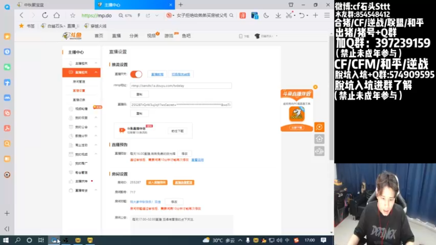The height and width of the screenshot is (245, 436).
Task: Open Windows Start menu
Action: click(5, 240)
